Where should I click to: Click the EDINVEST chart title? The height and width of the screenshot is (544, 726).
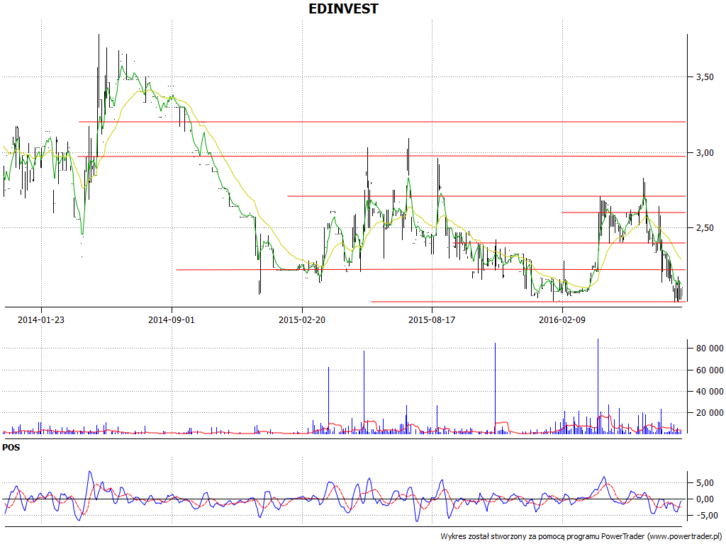pos(343,8)
